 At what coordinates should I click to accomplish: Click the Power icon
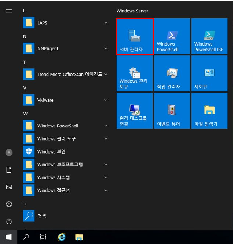tap(9, 221)
